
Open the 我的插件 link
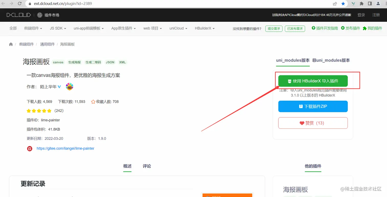pyautogui.click(x=372, y=28)
